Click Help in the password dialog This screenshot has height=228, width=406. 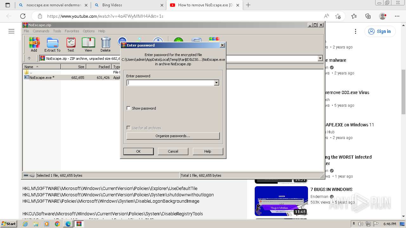[207, 151]
